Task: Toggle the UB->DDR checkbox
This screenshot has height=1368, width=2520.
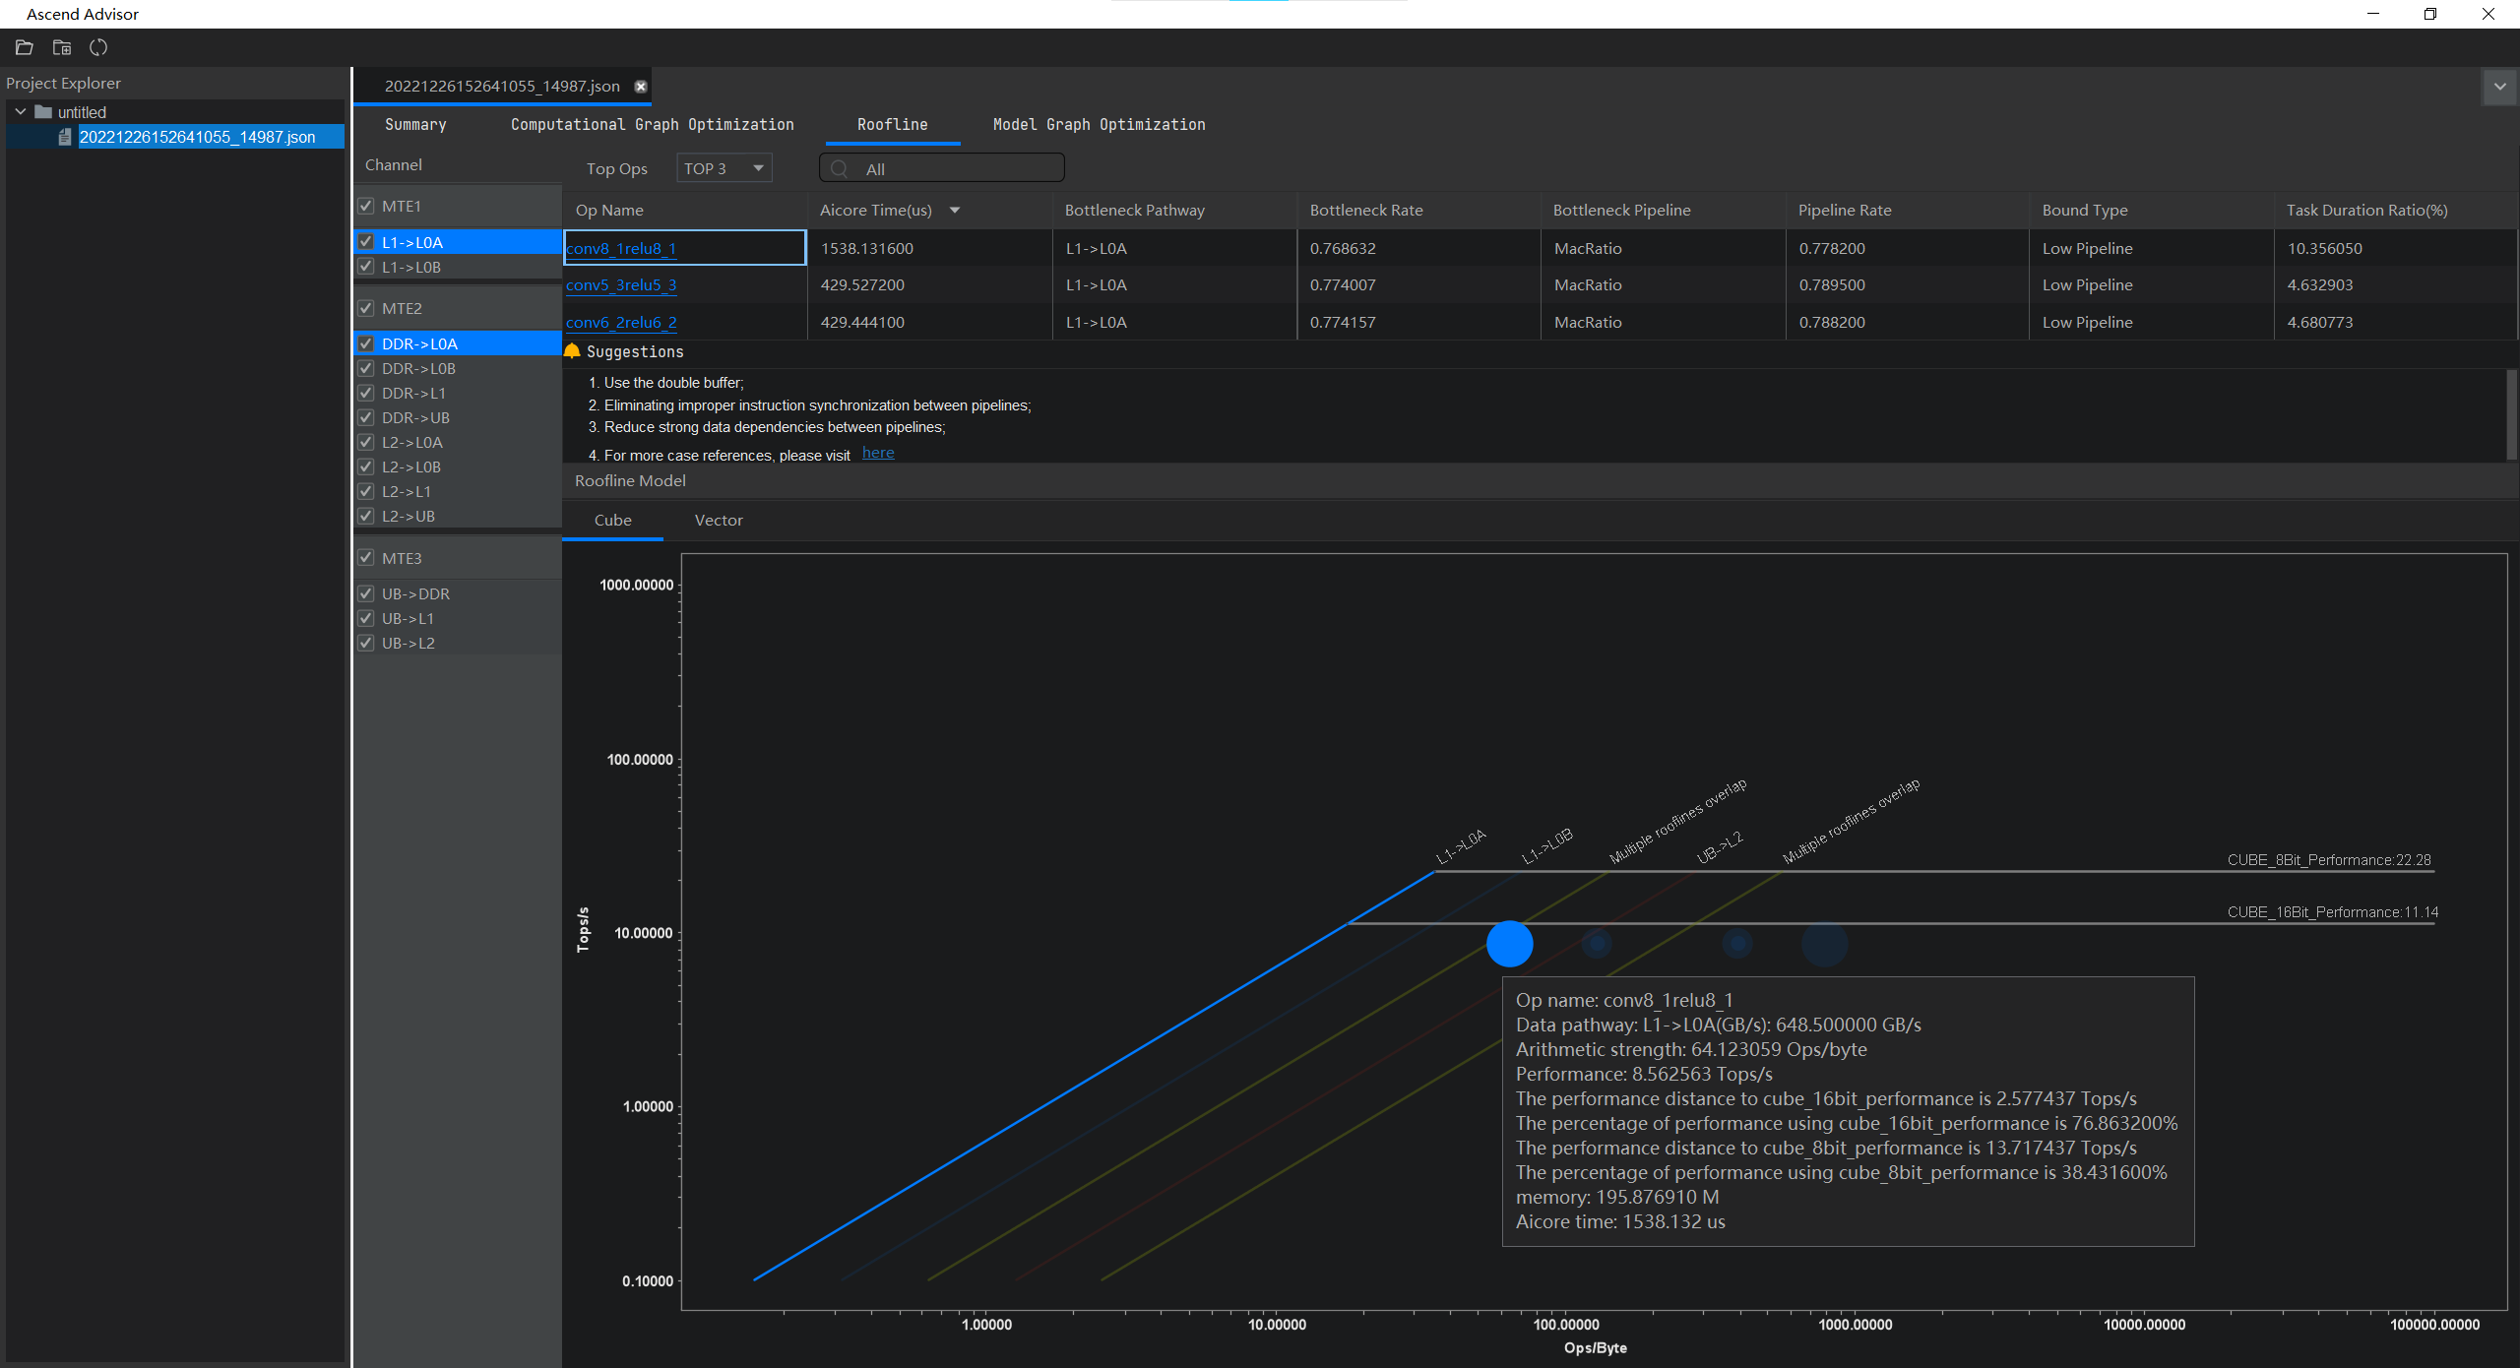Action: [366, 593]
